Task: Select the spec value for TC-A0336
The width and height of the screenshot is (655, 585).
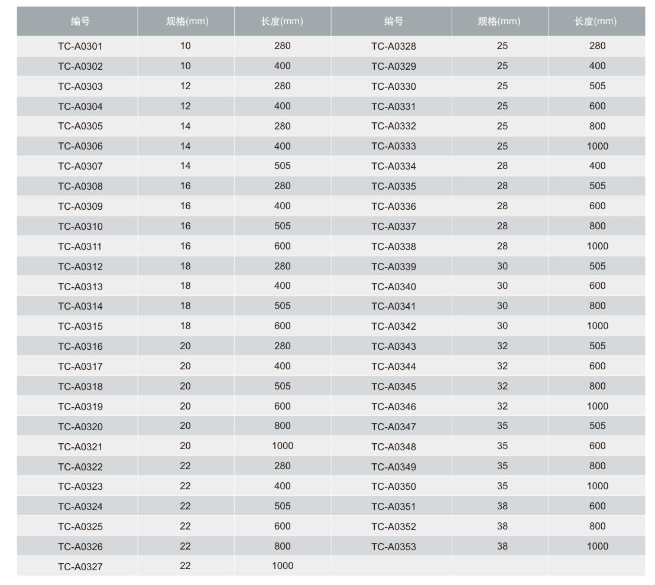Action: (x=502, y=206)
